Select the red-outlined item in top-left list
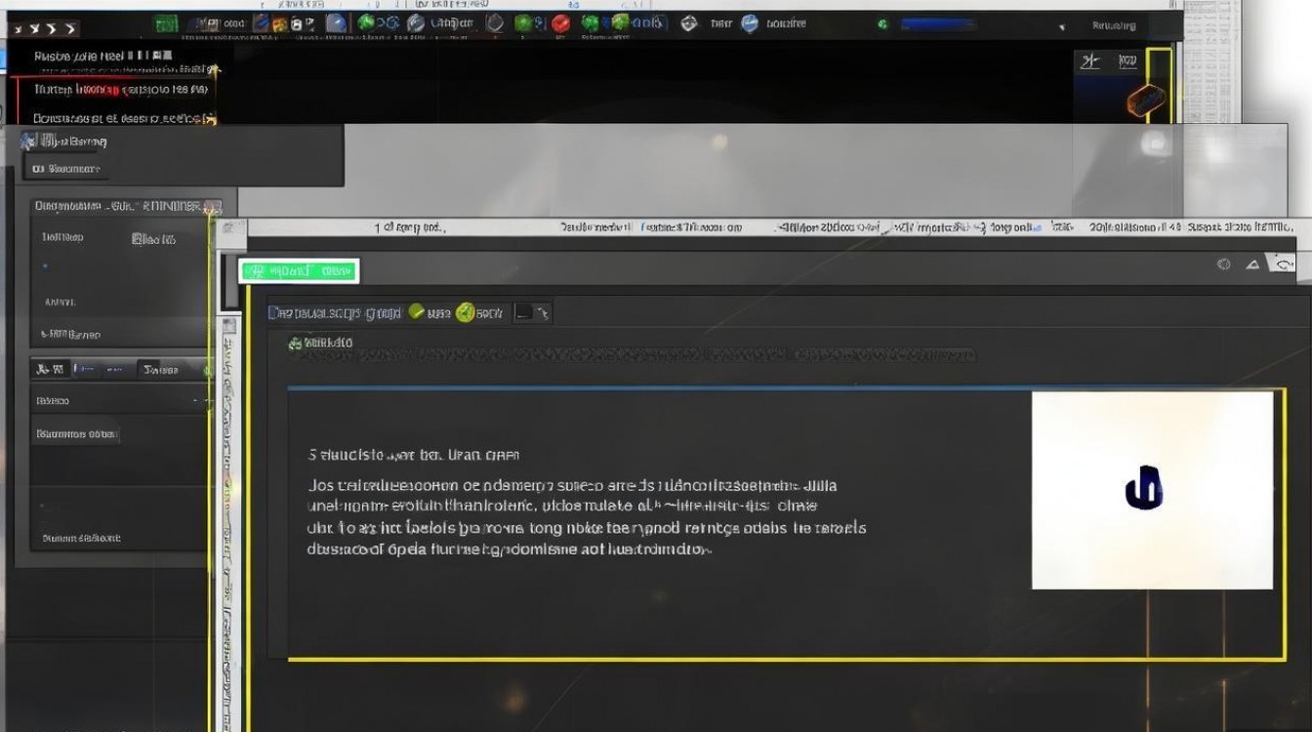 pos(112,90)
